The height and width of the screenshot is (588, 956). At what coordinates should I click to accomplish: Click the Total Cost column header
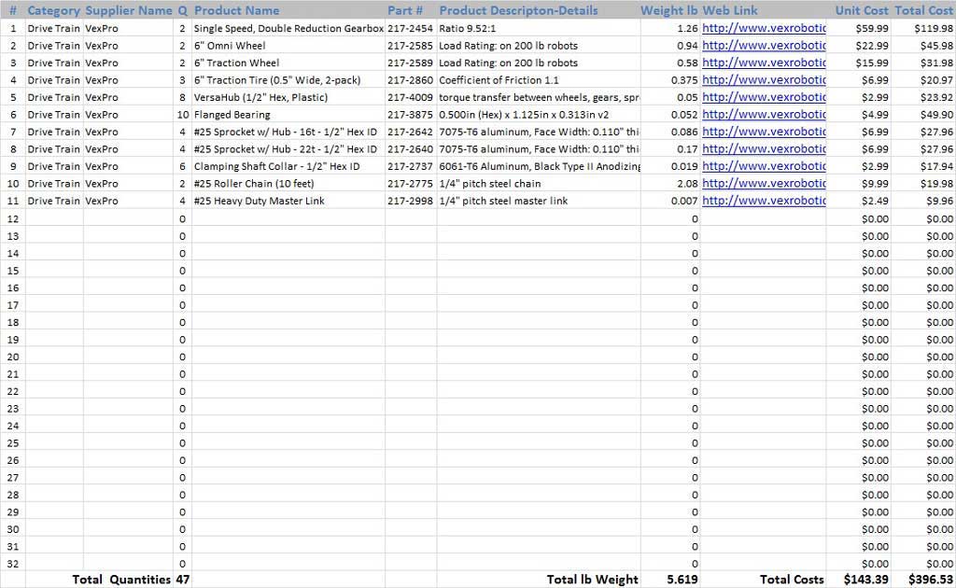click(923, 10)
